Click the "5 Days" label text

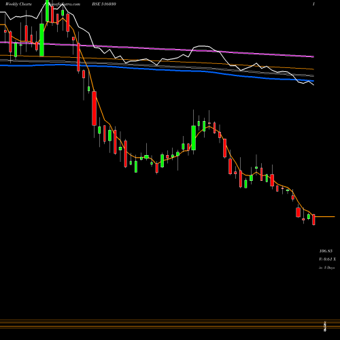[329, 268]
